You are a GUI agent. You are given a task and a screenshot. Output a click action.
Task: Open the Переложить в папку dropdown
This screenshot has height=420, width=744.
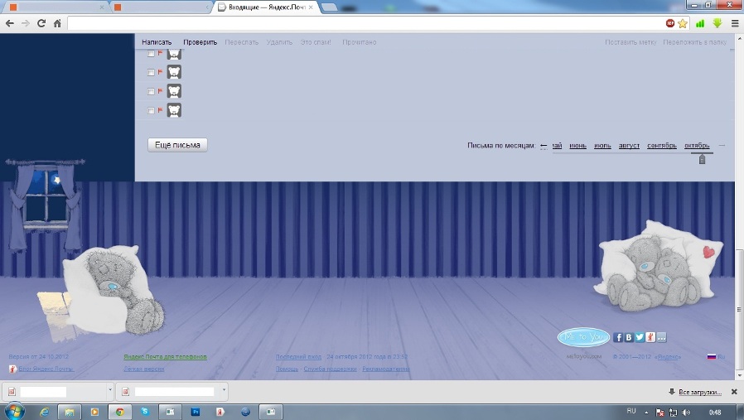(x=694, y=42)
